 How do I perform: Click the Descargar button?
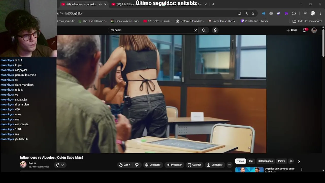click(215, 165)
